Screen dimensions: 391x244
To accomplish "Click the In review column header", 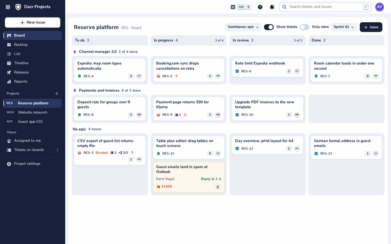I will coord(267,40).
